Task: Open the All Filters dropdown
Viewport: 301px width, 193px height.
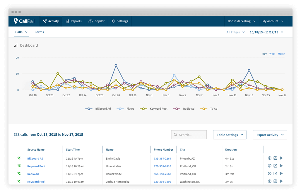Action: click(235, 32)
